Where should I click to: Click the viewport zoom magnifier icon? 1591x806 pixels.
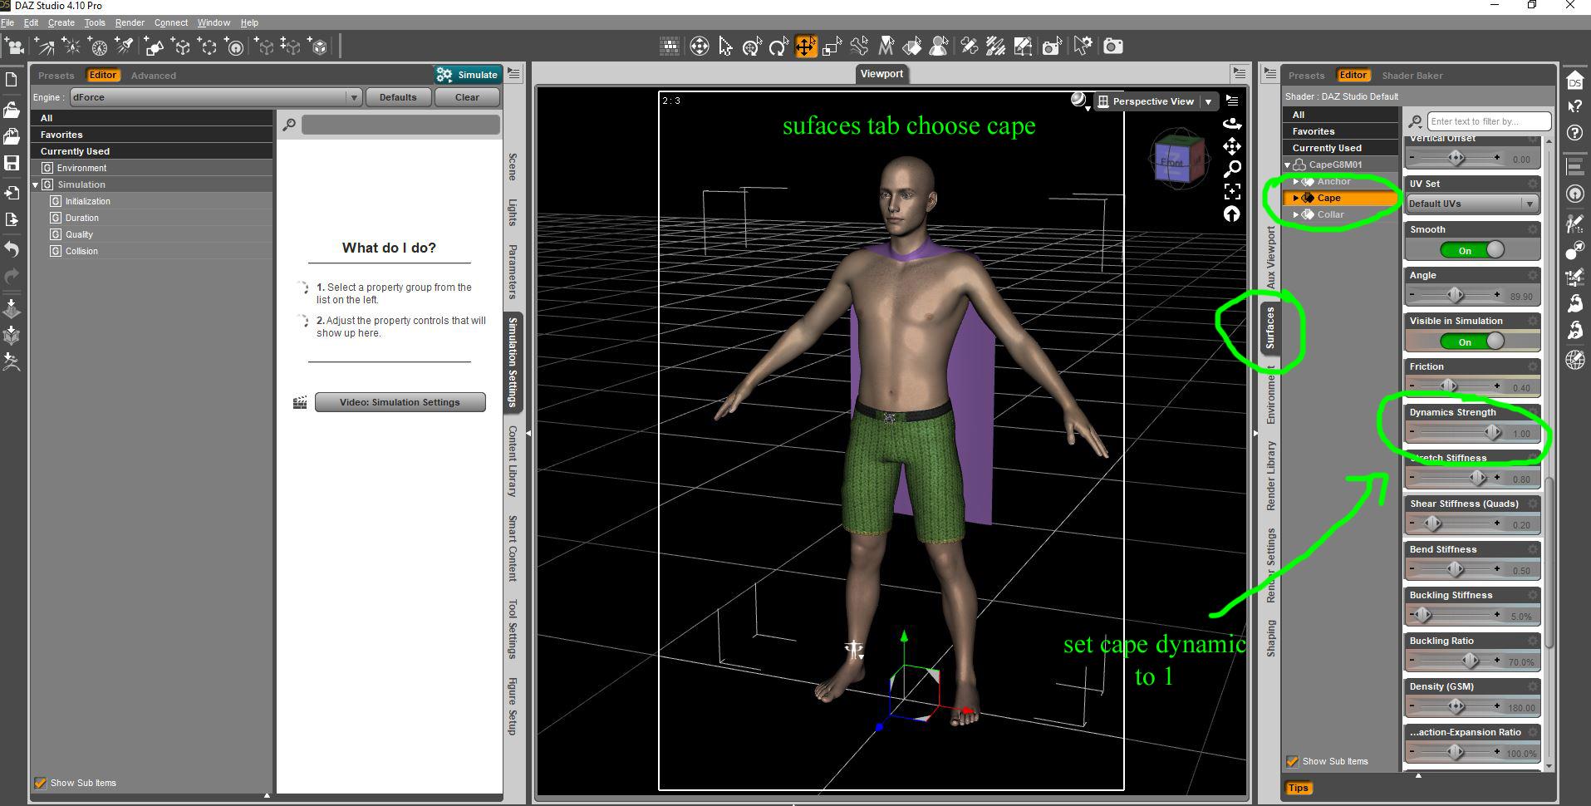tap(1232, 170)
